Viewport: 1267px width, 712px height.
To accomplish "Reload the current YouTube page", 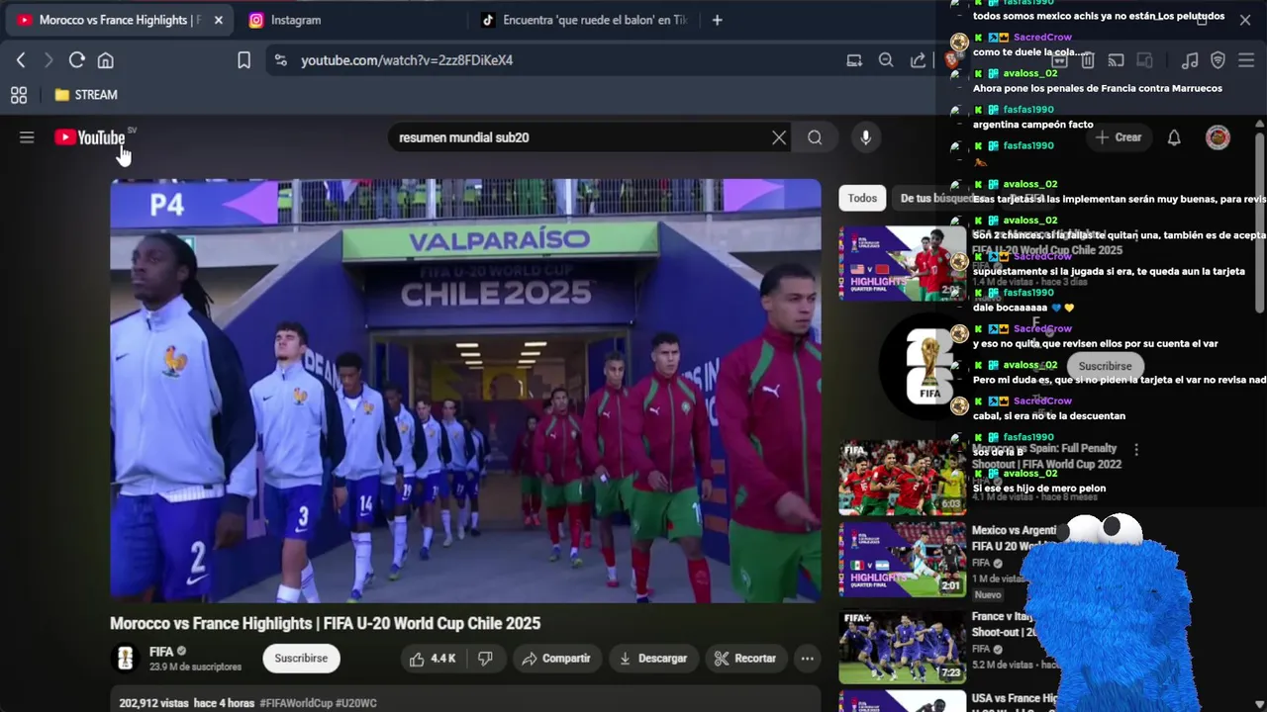I will coord(76,60).
